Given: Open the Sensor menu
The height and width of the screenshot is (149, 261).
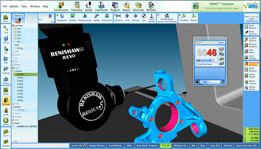Looking at the screenshot, I should pos(89,6).
